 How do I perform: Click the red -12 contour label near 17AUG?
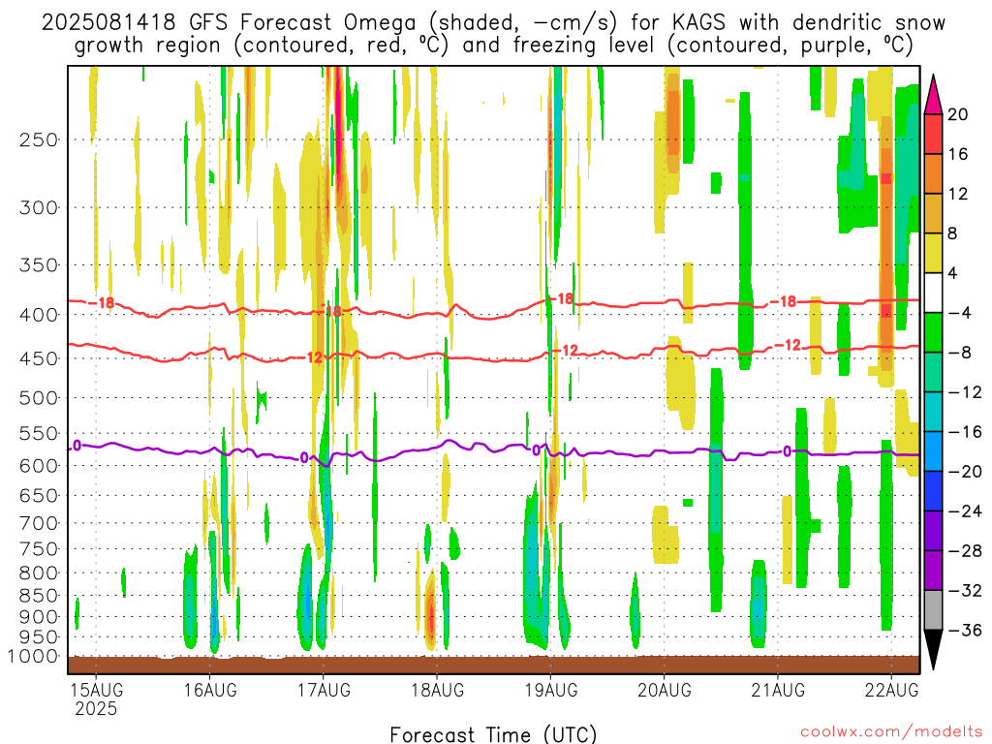click(x=311, y=358)
